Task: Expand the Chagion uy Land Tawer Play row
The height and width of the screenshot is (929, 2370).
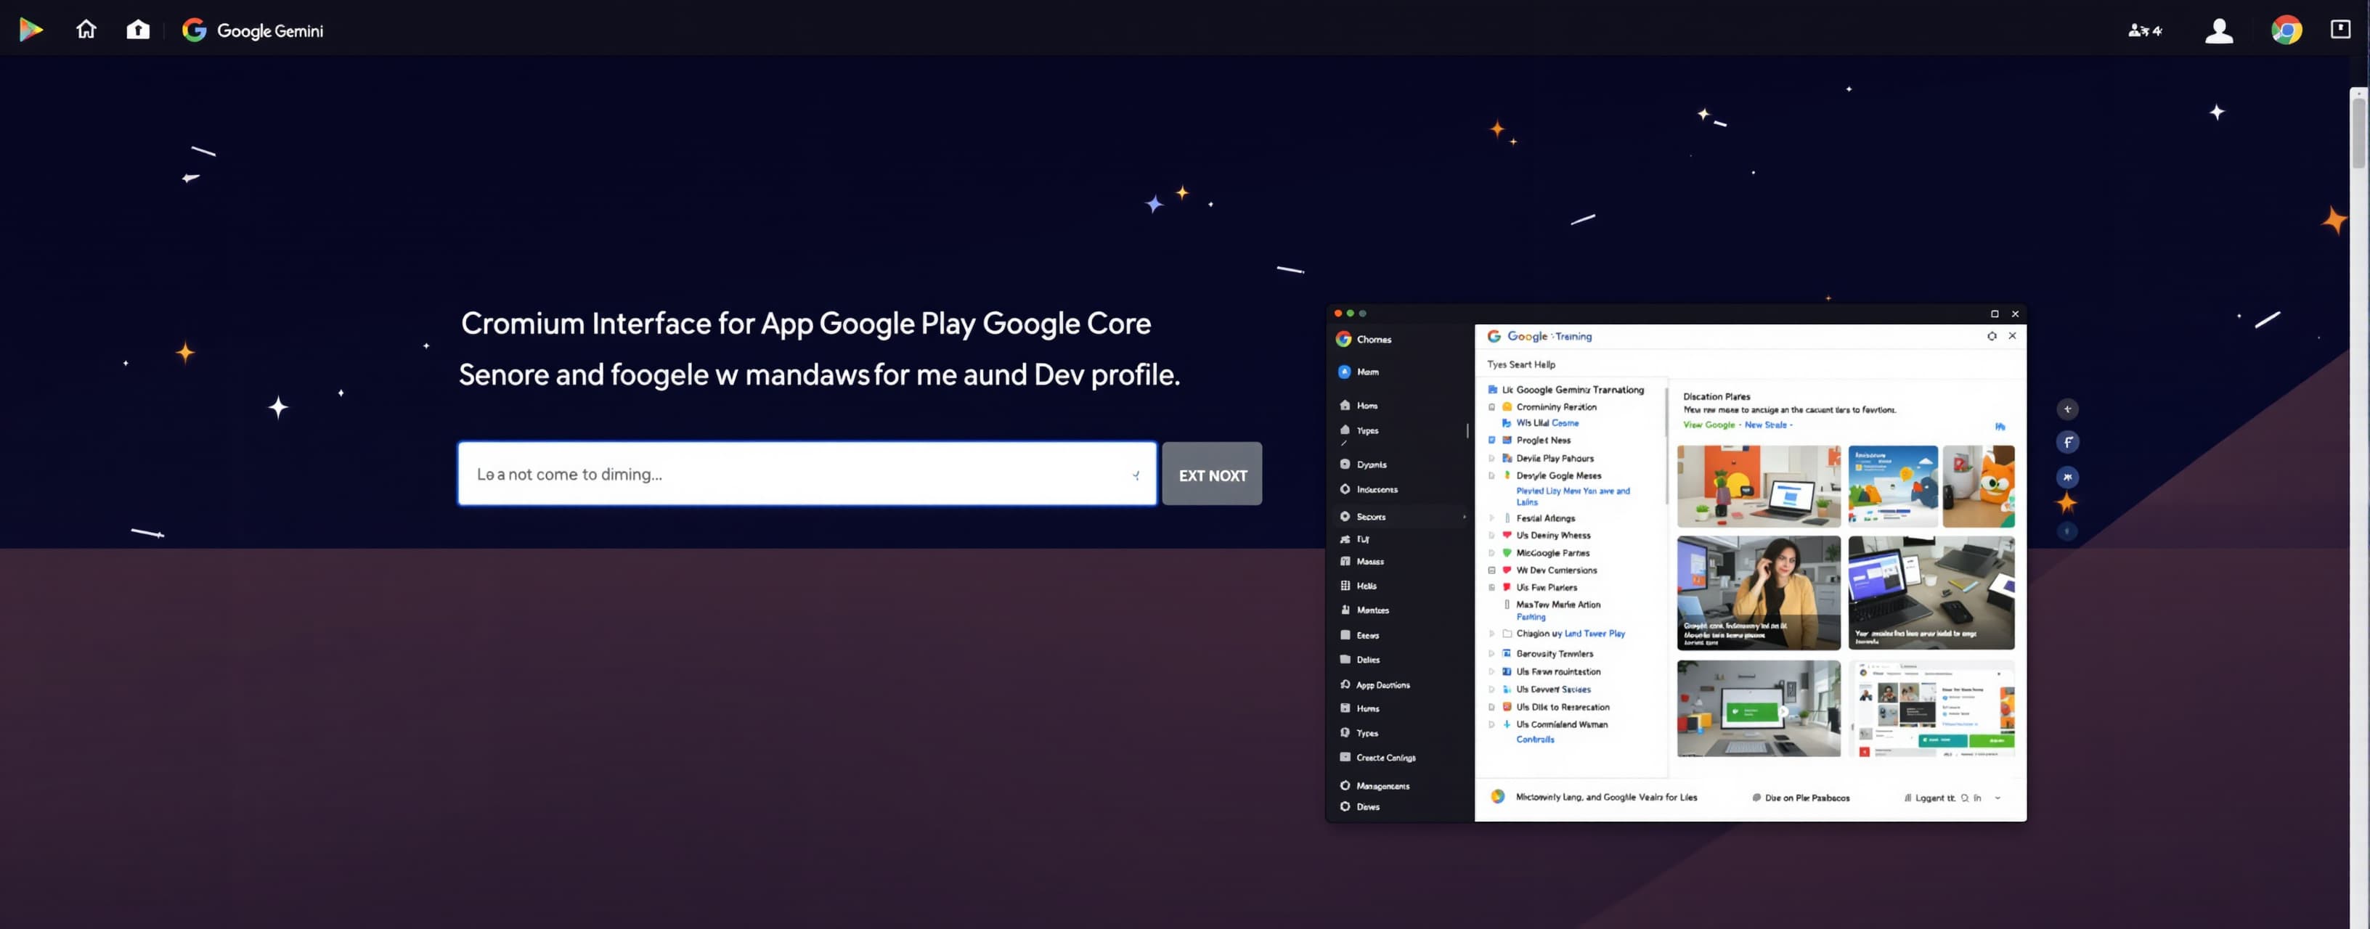Action: (x=1492, y=634)
